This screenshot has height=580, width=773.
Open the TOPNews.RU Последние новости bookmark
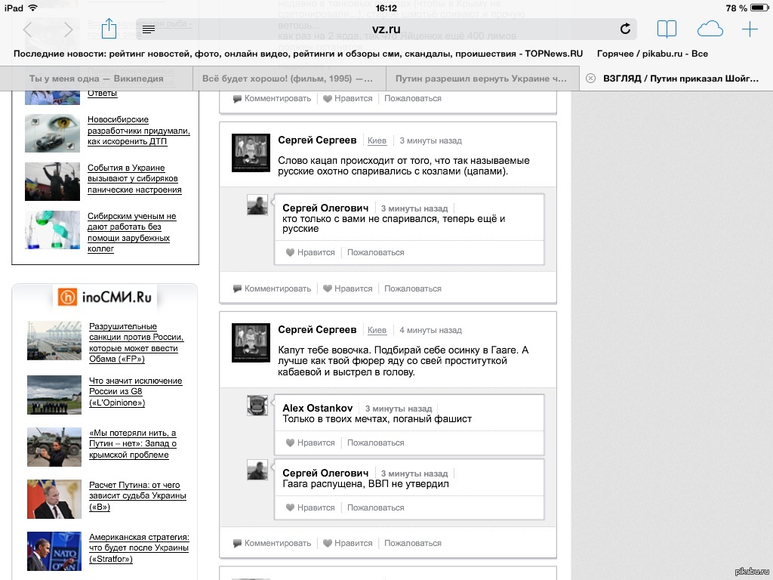pos(297,54)
